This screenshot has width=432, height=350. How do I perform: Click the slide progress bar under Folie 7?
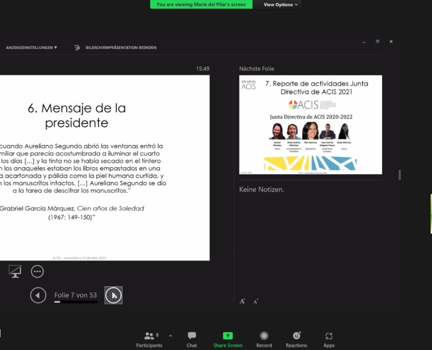point(75,302)
